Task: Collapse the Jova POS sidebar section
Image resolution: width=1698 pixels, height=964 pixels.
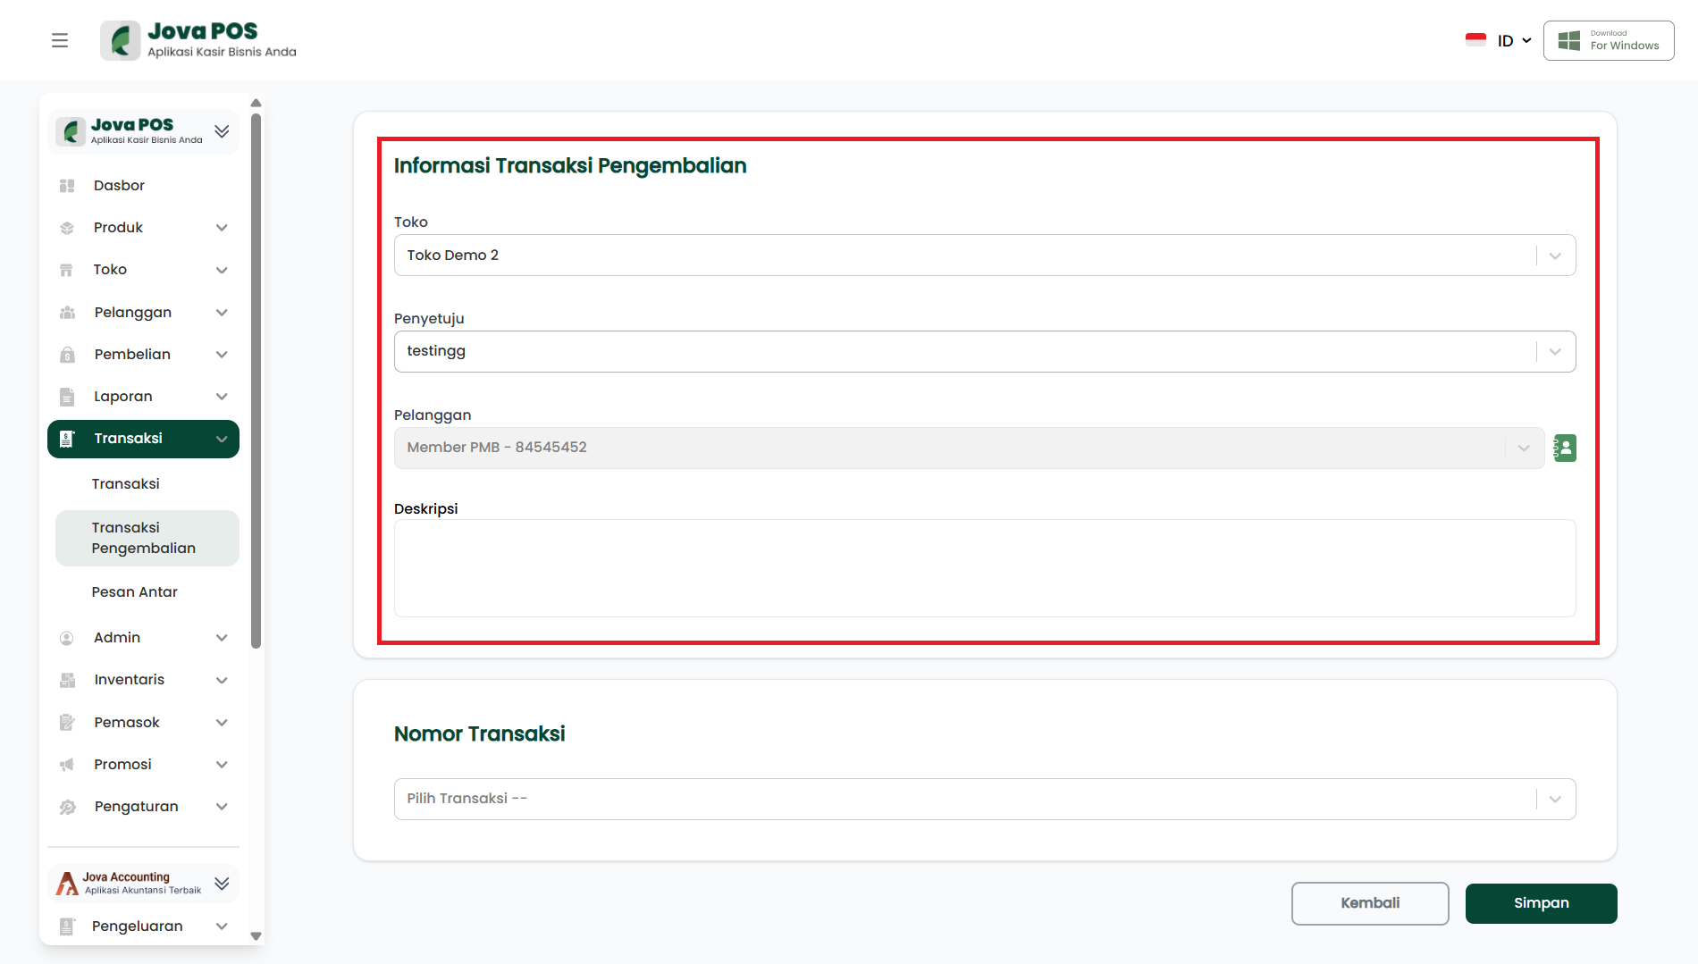Action: point(222,131)
